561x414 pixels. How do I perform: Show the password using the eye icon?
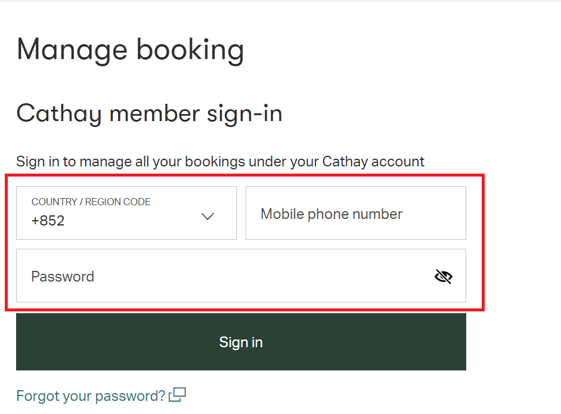click(444, 276)
